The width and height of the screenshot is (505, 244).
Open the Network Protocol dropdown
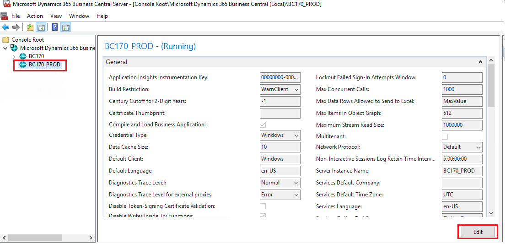(462, 147)
